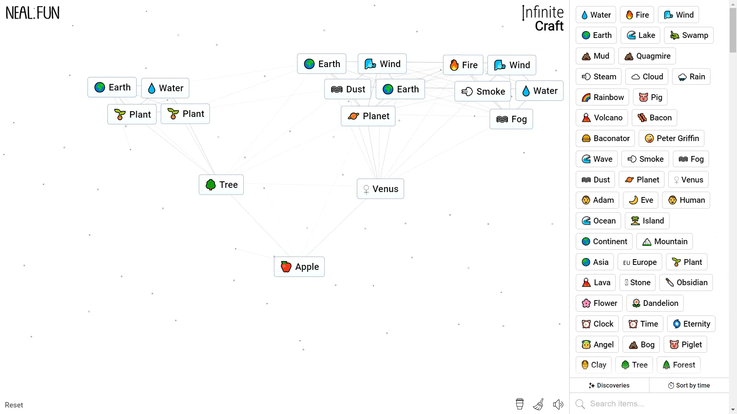The width and height of the screenshot is (737, 414).
Task: Click the Tree element on canvas
Action: pos(221,184)
